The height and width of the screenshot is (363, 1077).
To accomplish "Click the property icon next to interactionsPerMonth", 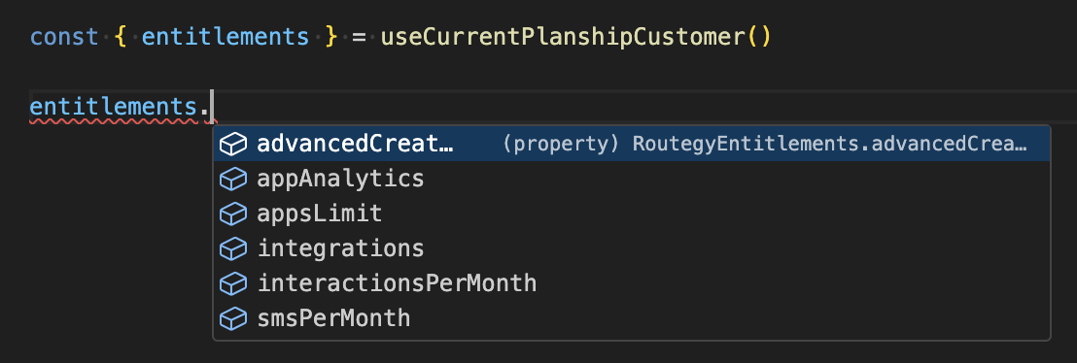I will (x=233, y=283).
